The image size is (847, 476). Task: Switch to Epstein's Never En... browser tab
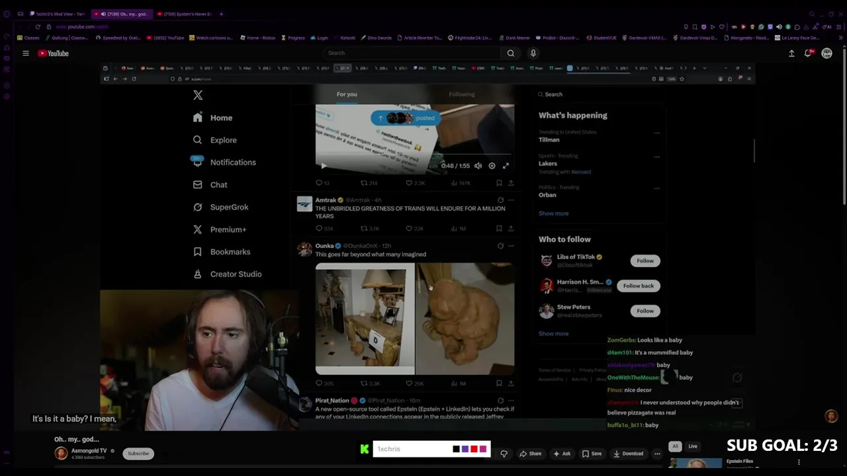tap(184, 14)
